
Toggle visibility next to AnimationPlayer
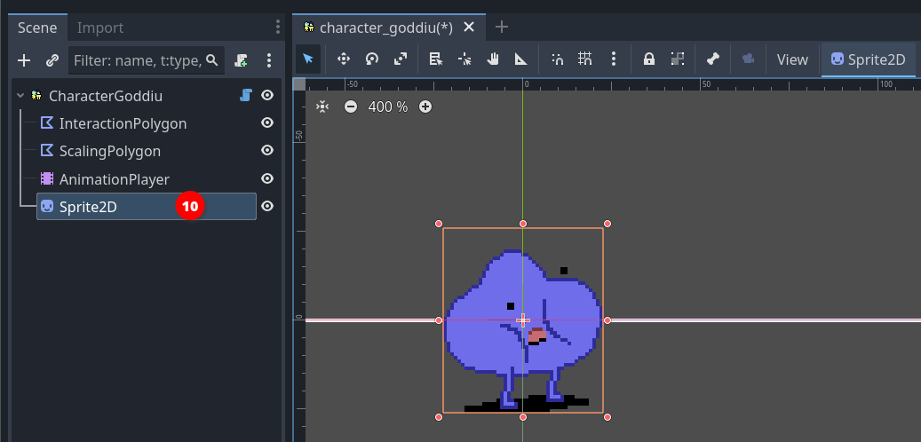coord(267,178)
